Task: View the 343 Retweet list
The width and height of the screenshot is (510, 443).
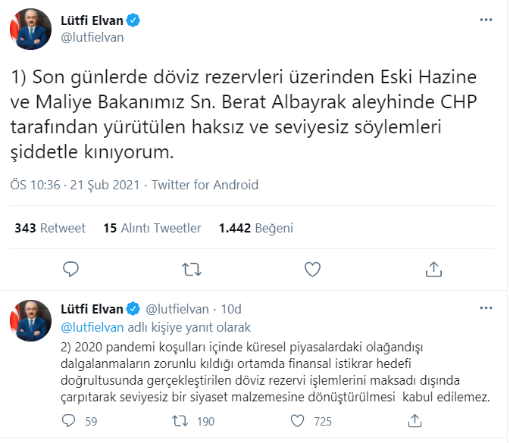Action: pyautogui.click(x=50, y=228)
